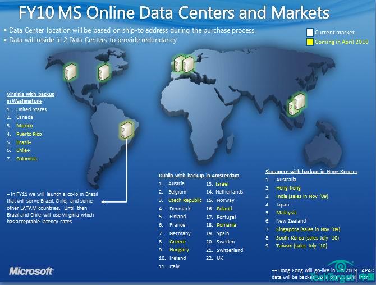The height and width of the screenshot is (285, 376).
Task: Click the 'Current market' legend label
Action: tap(334, 33)
